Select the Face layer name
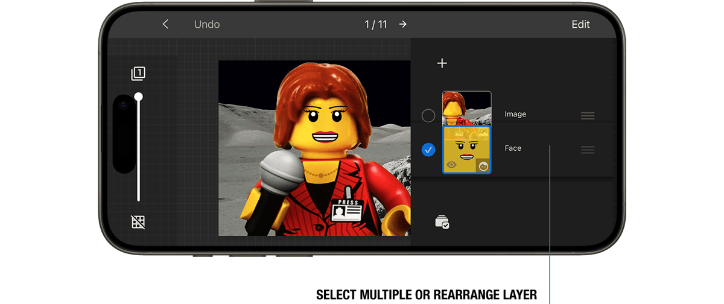This screenshot has height=304, width=724. (x=513, y=148)
